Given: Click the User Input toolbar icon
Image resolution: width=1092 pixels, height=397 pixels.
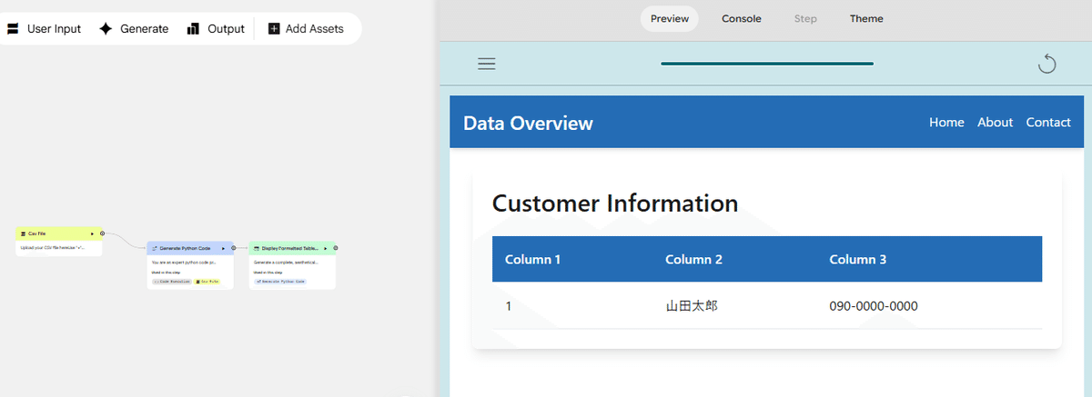Looking at the screenshot, I should [13, 29].
